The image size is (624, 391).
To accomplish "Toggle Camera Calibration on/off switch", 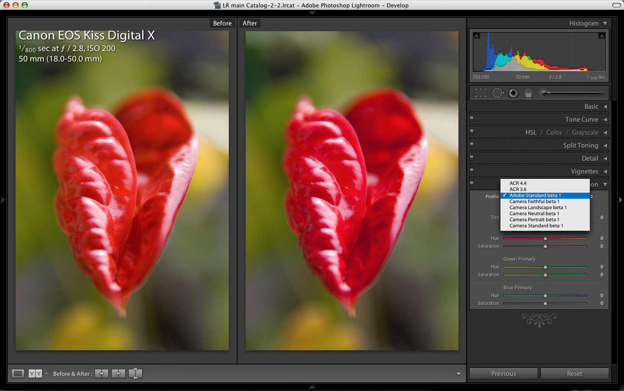I will point(472,184).
